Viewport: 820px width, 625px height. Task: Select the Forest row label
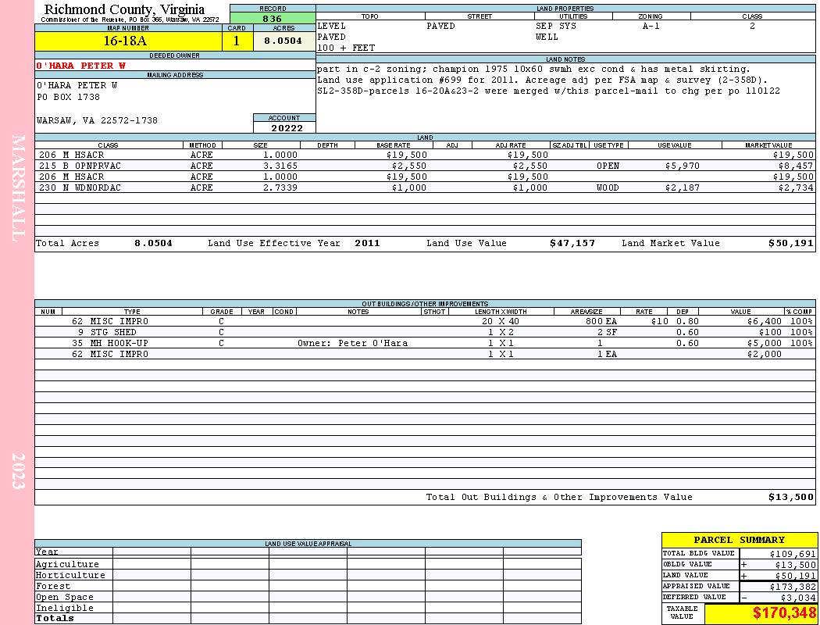click(53, 586)
